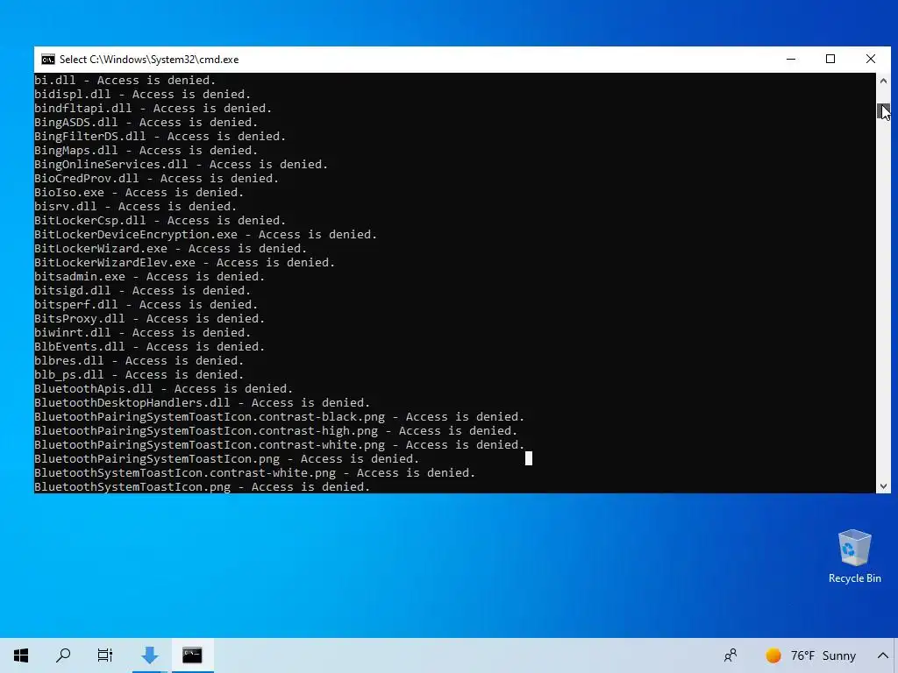Open the Windows Start menu
The image size is (898, 673).
[x=21, y=655]
